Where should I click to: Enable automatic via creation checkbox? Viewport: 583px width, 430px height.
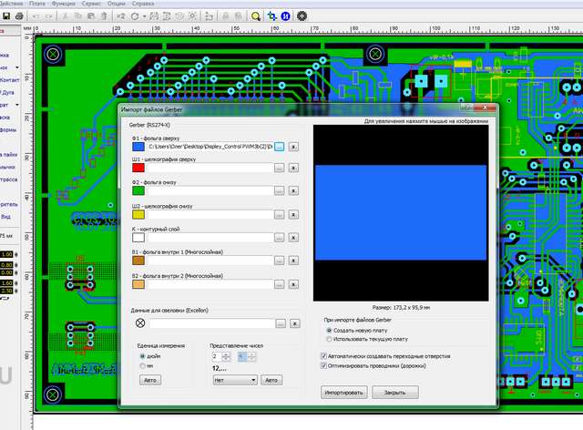[x=325, y=355]
